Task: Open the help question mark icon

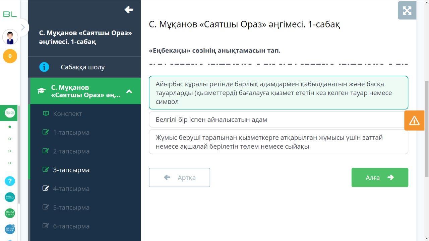Action: pyautogui.click(x=10, y=181)
